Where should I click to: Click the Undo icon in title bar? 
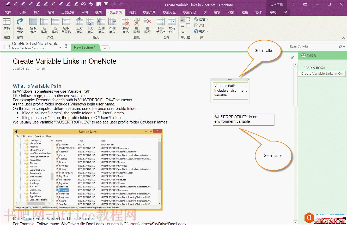click(91, 4)
